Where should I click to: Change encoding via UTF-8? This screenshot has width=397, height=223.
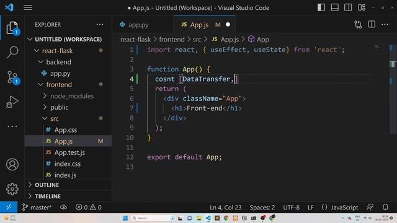coord(291,208)
